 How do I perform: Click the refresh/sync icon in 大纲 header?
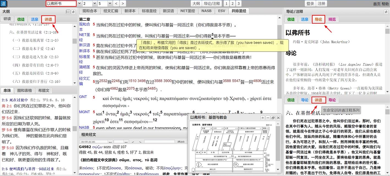coord(73,12)
